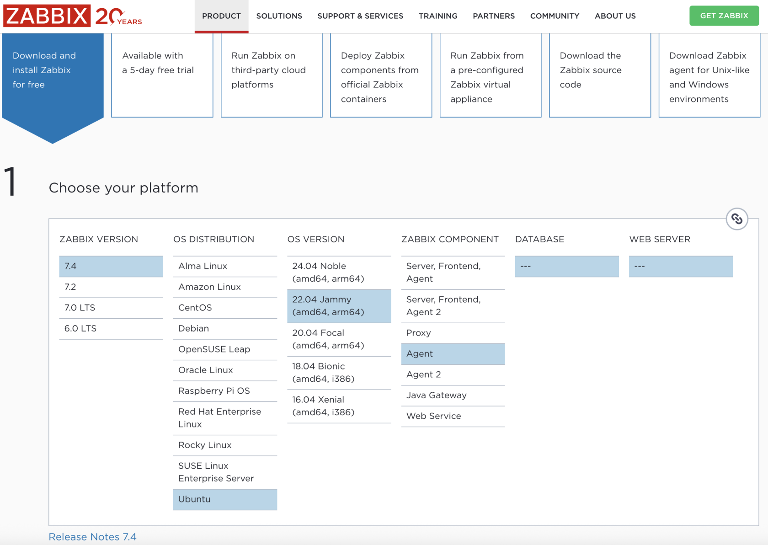Viewport: 768px width, 545px height.
Task: Open the Support & Services menu
Action: (360, 16)
